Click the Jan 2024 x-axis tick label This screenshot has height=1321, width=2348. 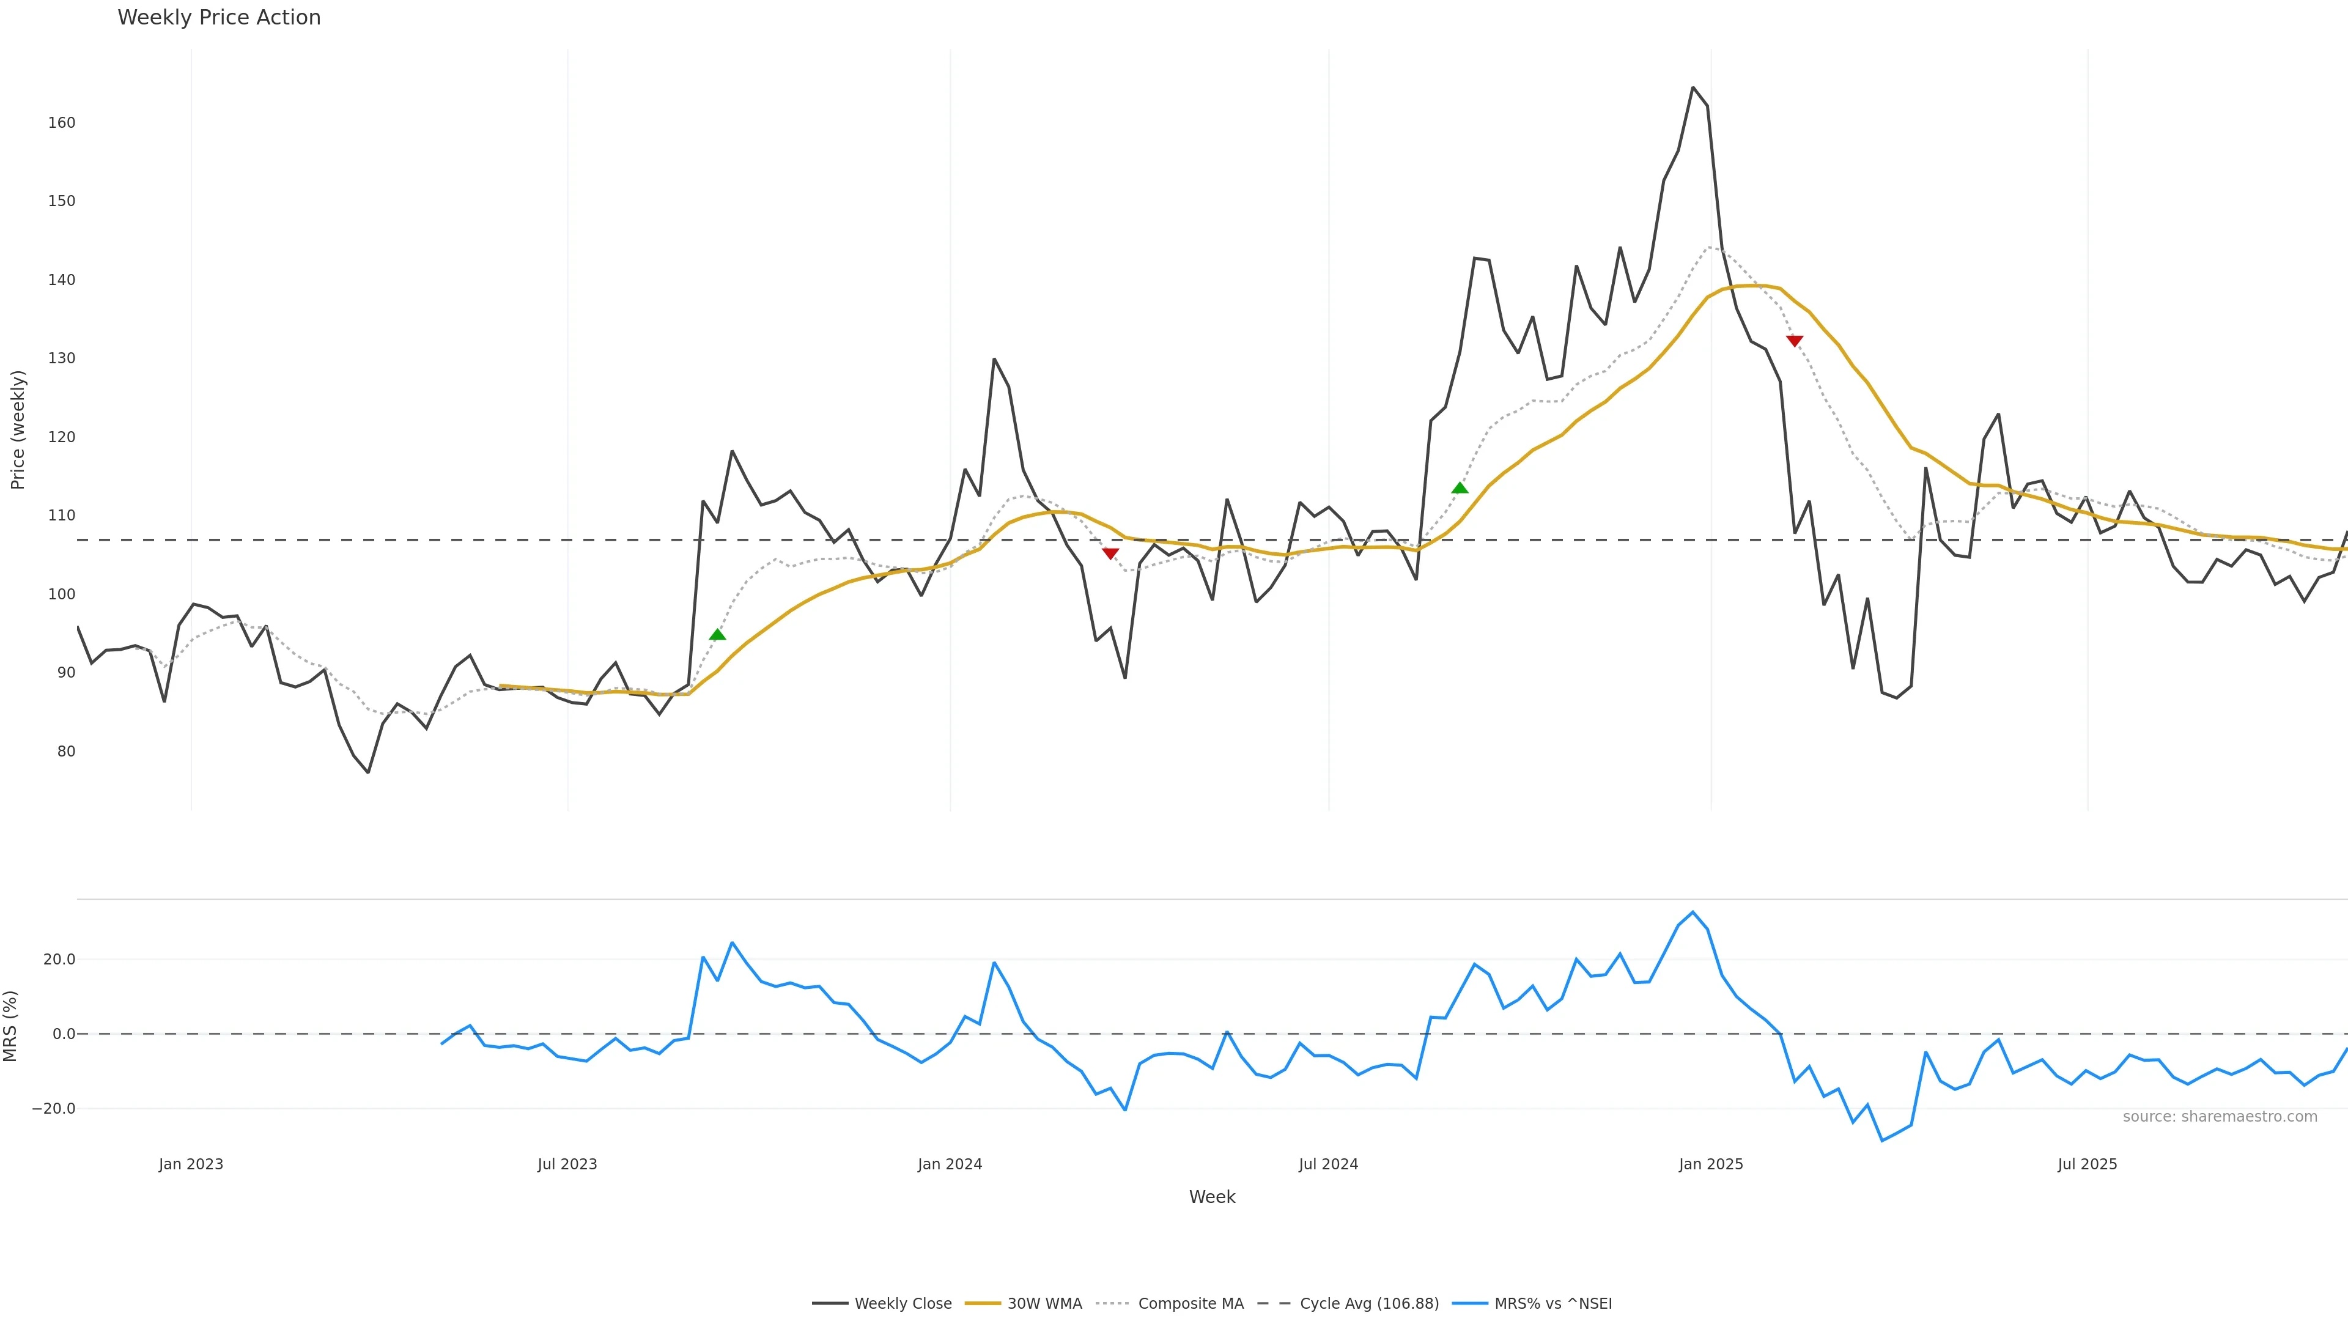pos(950,1164)
